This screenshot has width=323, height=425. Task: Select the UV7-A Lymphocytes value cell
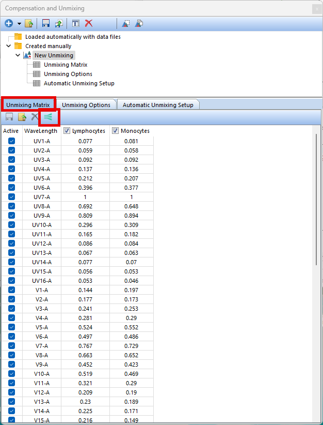pos(85,197)
